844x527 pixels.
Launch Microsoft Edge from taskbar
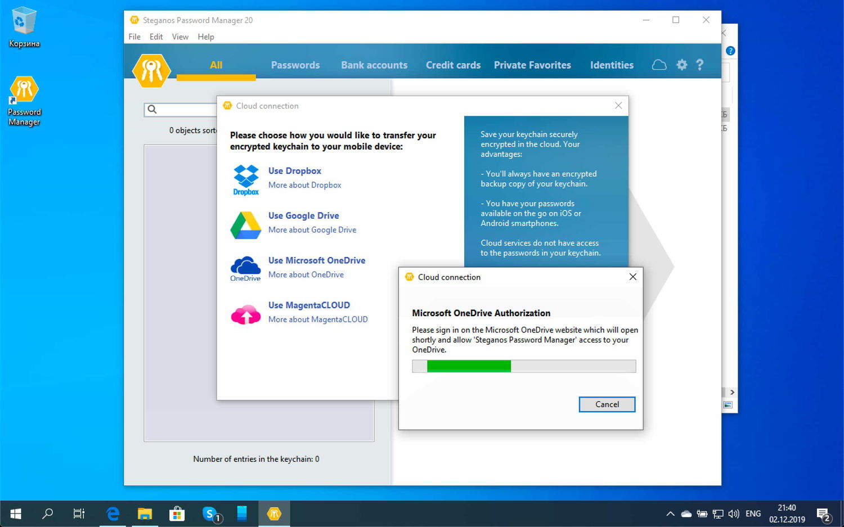tap(113, 514)
